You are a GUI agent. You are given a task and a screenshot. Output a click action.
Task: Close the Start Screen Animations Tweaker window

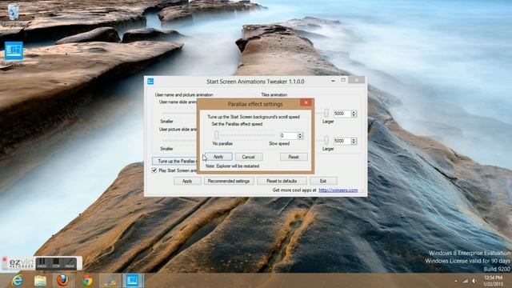(357, 80)
